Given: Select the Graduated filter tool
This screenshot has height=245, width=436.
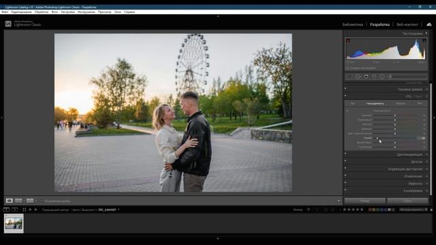Looking at the screenshot, I should pos(374,77).
